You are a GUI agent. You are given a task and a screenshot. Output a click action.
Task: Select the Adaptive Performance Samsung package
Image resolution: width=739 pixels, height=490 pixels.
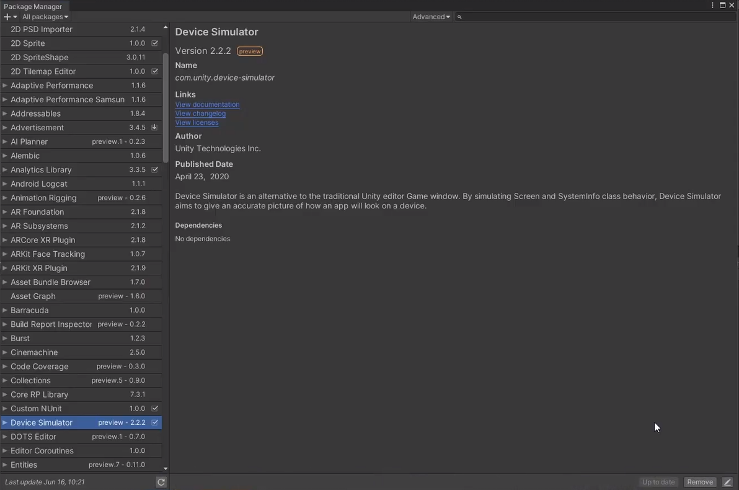81,99
